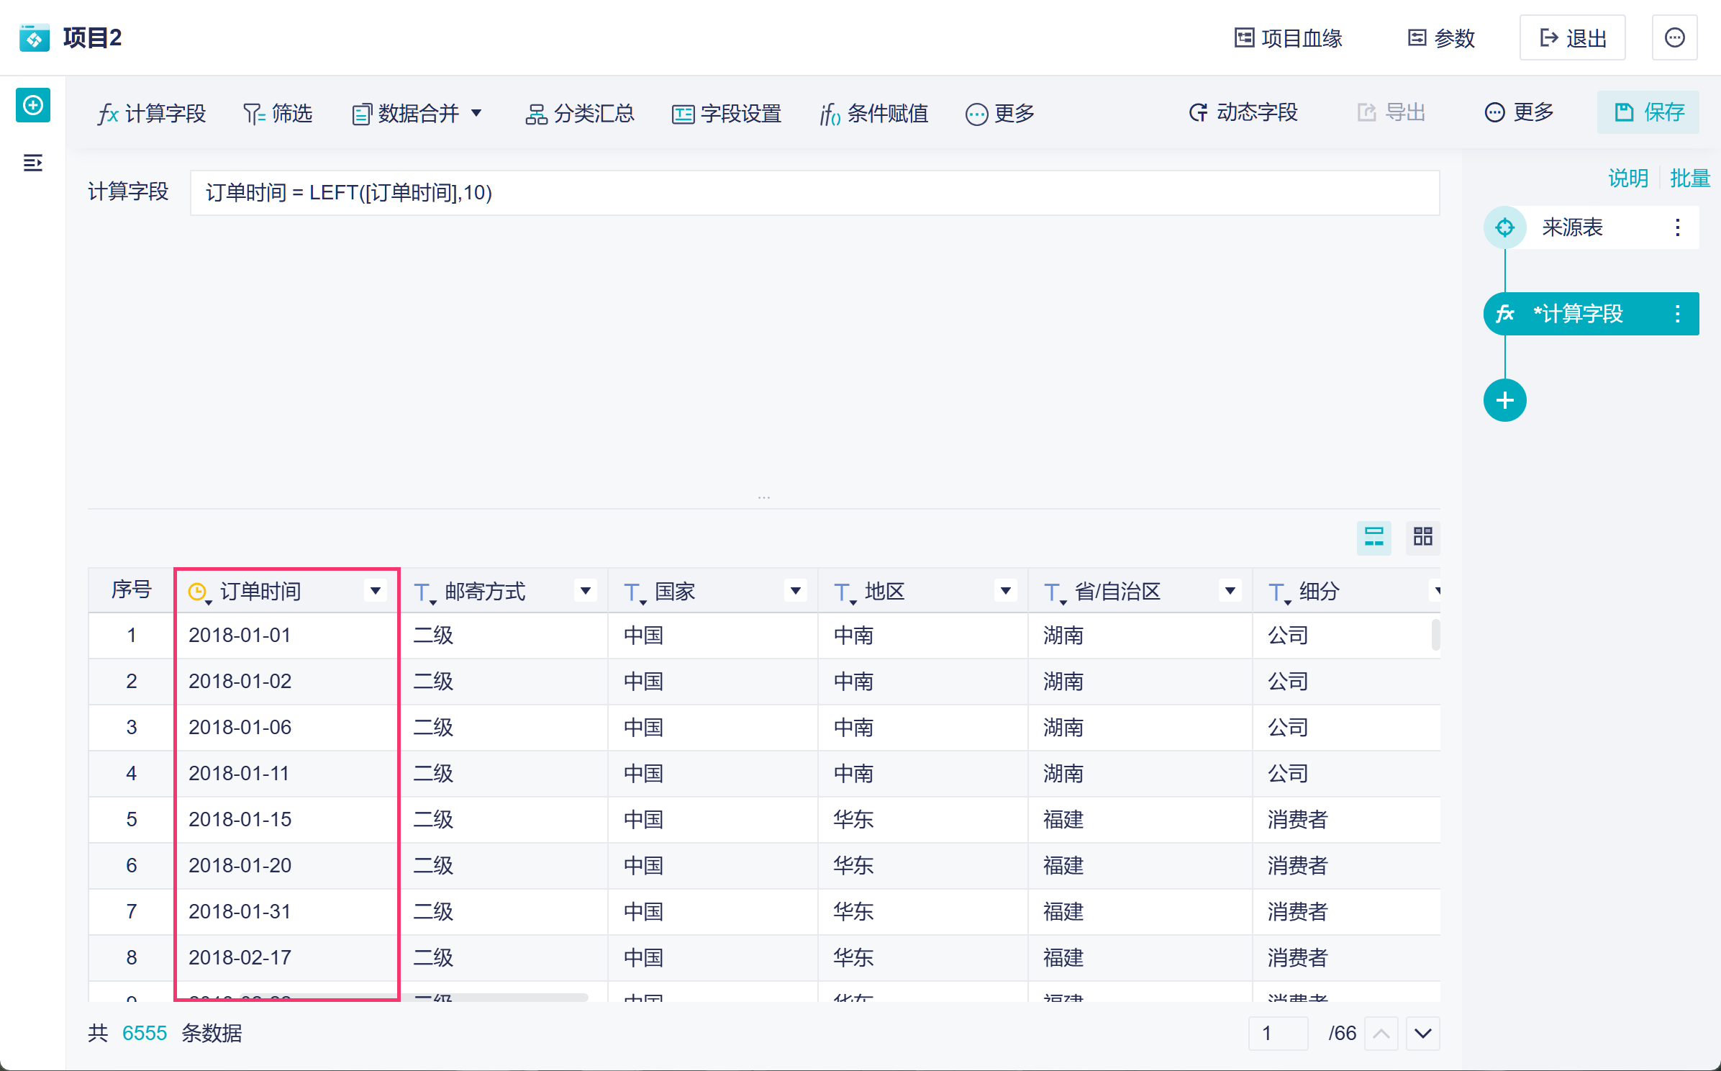Click the top-right circular more options icon

(1674, 37)
